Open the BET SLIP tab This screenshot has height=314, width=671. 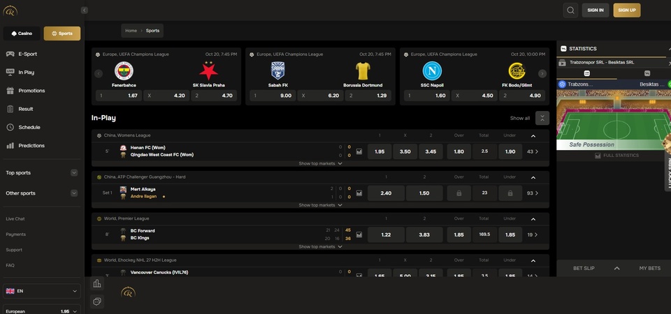[x=584, y=268]
